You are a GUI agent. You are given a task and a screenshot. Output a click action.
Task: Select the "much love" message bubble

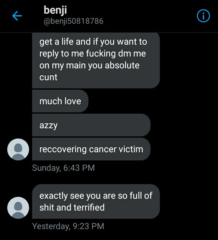[x=60, y=101]
